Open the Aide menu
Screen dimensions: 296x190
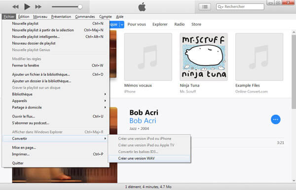(x=120, y=17)
